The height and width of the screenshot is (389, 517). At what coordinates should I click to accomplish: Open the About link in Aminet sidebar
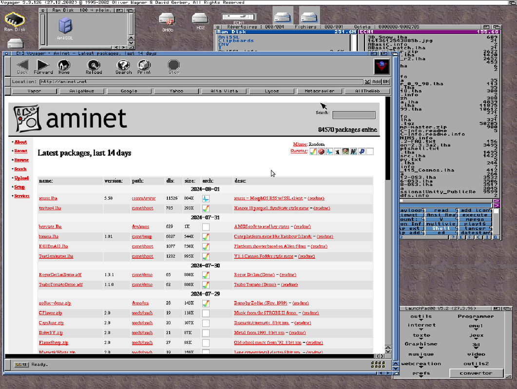pyautogui.click(x=20, y=142)
